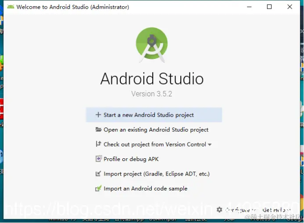Click the Android icon in the title bar
The image size is (304, 223).
[x=11, y=7]
